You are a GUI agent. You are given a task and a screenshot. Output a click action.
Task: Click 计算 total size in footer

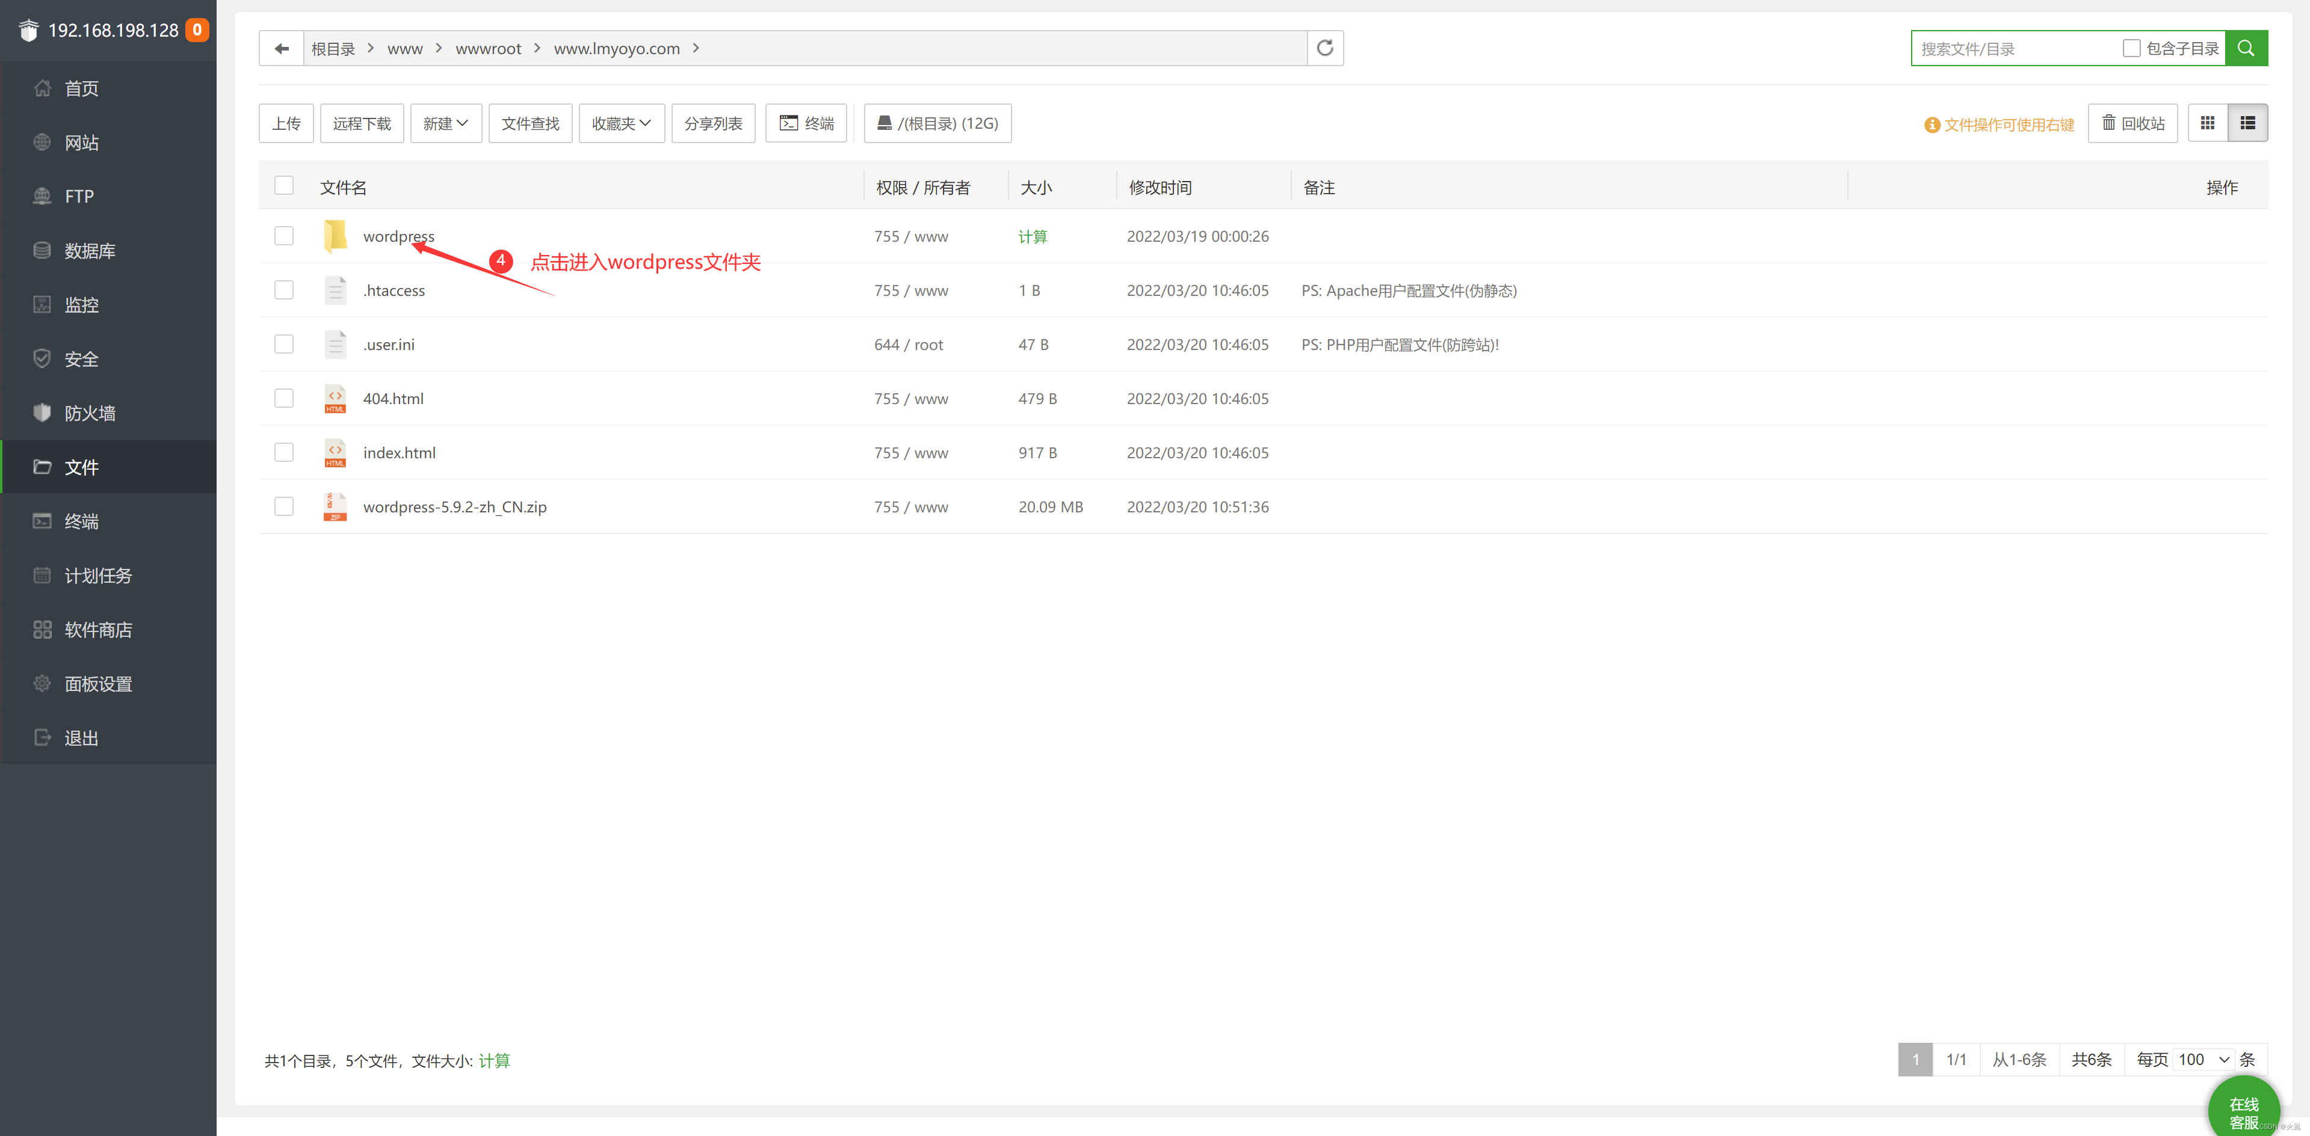(494, 1061)
